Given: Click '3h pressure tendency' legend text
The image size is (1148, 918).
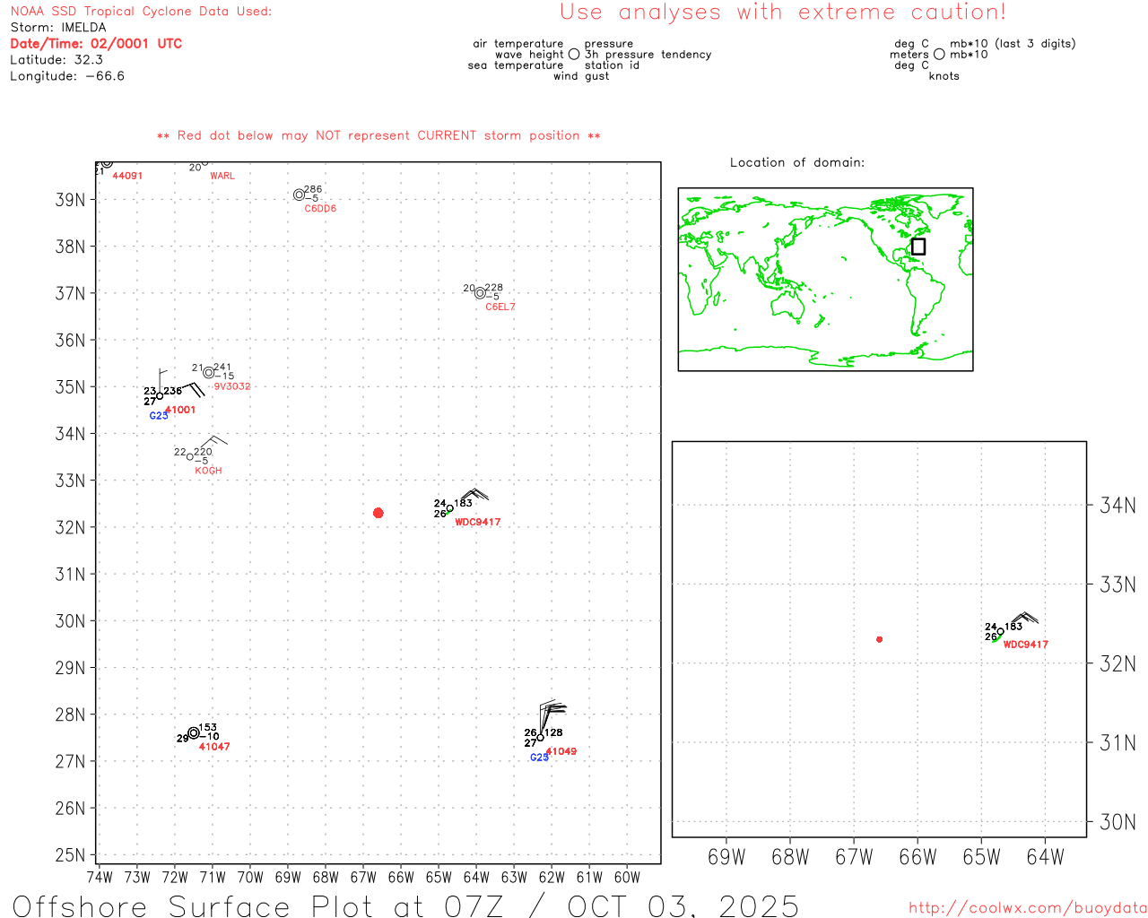Looking at the screenshot, I should [x=648, y=55].
